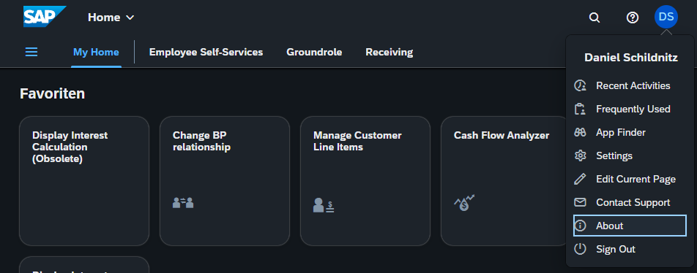Select Frequently Used in the user menu

click(630, 109)
